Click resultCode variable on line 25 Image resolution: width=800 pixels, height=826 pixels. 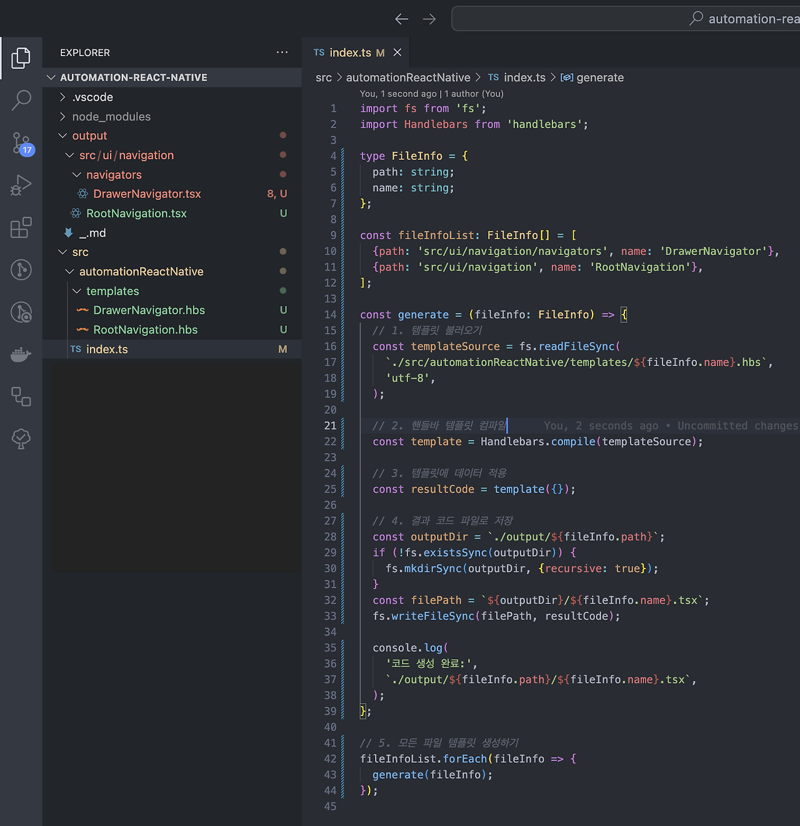point(442,489)
